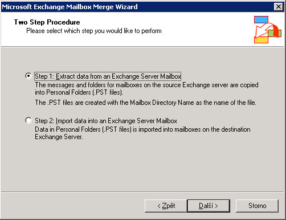Click the empty gray area below Step 2

142,165
